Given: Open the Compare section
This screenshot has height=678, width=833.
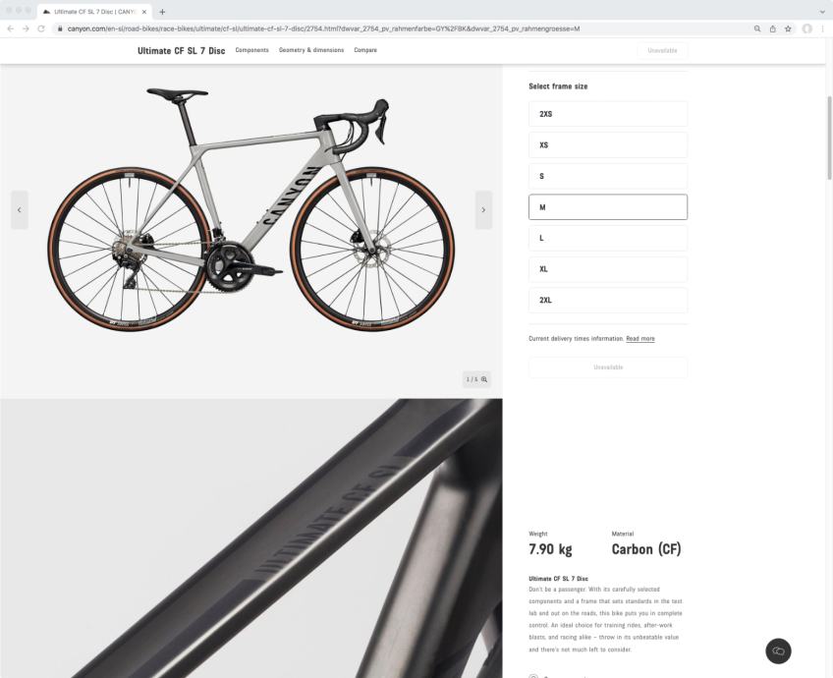Looking at the screenshot, I should [x=365, y=50].
